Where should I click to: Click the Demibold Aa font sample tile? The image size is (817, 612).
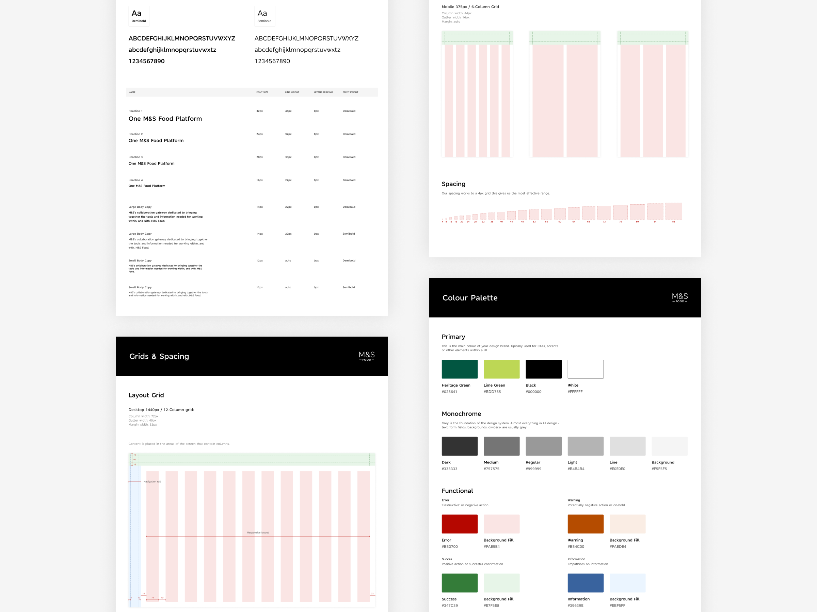point(139,16)
